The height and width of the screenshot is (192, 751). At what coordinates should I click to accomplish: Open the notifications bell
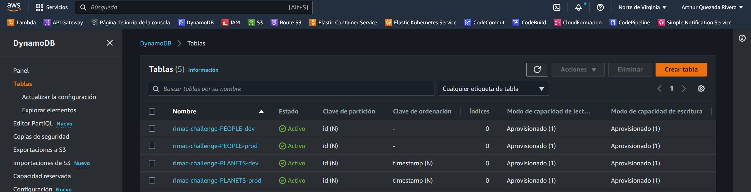click(578, 7)
